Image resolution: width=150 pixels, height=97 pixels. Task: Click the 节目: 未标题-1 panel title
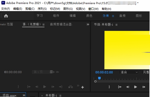point(104,25)
